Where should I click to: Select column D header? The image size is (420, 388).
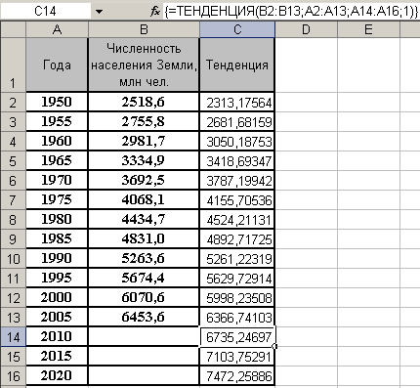point(306,29)
